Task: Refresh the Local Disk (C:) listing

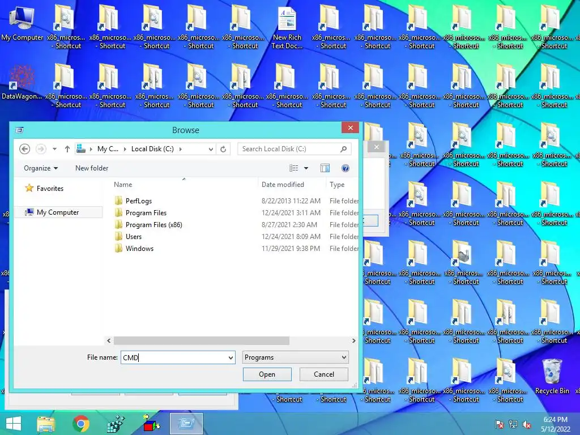Action: [223, 149]
